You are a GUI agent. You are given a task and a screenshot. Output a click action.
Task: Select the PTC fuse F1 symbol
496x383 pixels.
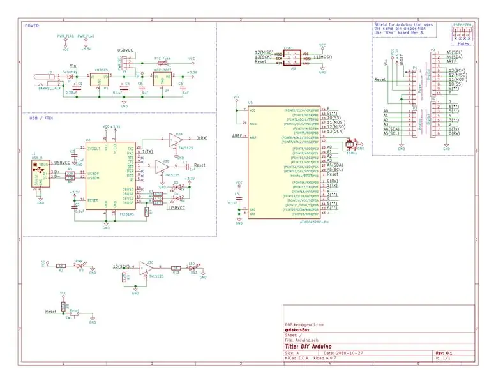[x=162, y=63]
